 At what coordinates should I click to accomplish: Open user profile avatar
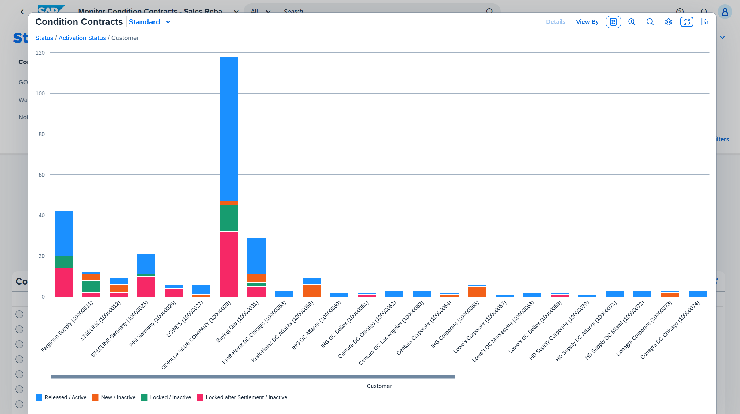(725, 12)
